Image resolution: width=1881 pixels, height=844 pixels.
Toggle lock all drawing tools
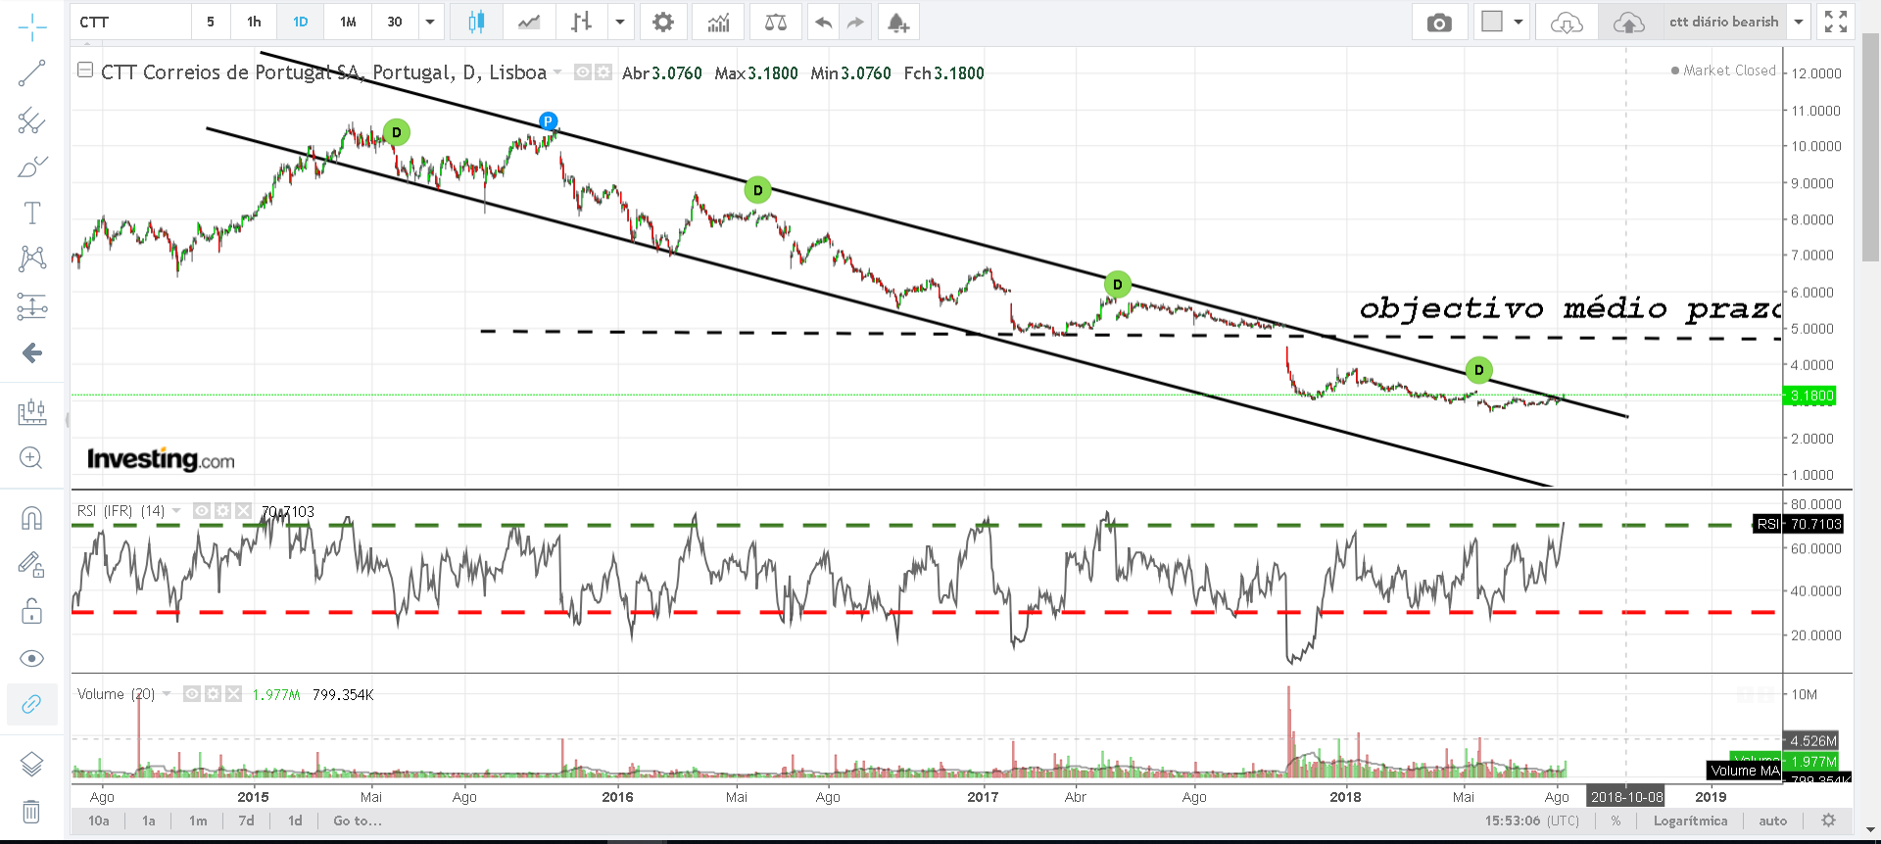click(x=32, y=611)
